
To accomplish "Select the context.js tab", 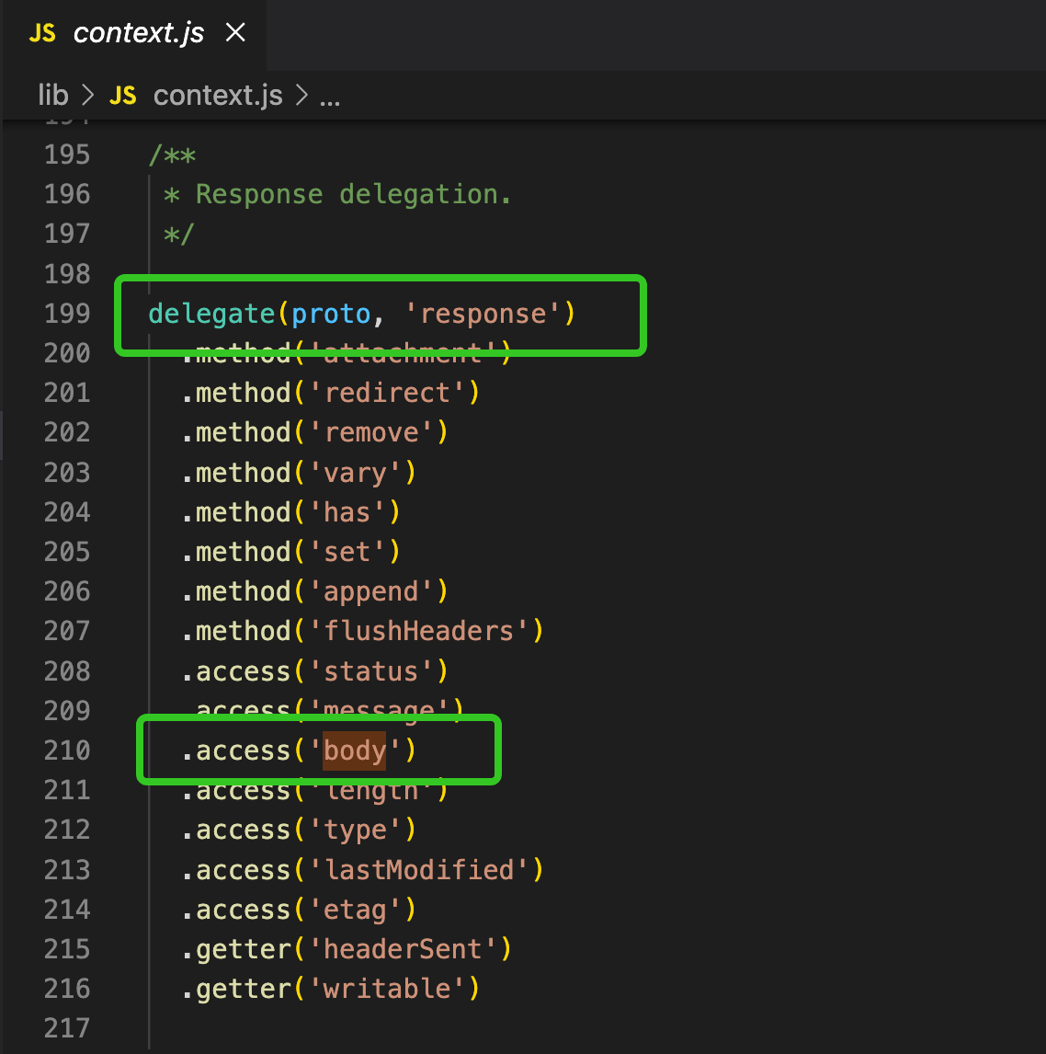I will (139, 33).
